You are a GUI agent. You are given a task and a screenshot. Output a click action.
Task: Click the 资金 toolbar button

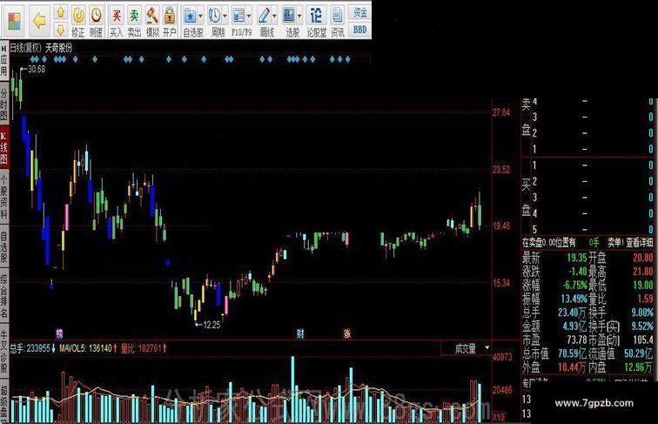360,12
